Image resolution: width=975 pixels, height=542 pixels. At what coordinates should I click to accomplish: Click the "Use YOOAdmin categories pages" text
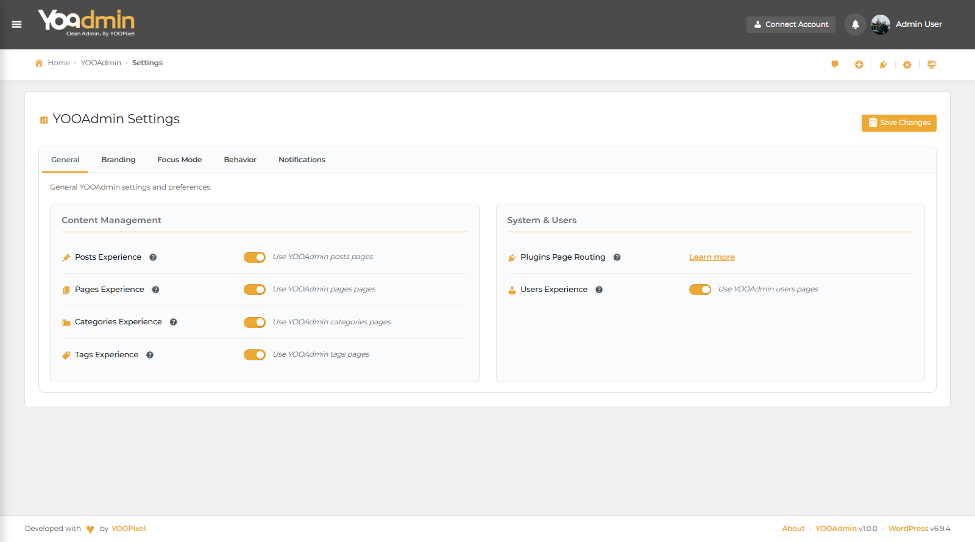click(x=332, y=322)
